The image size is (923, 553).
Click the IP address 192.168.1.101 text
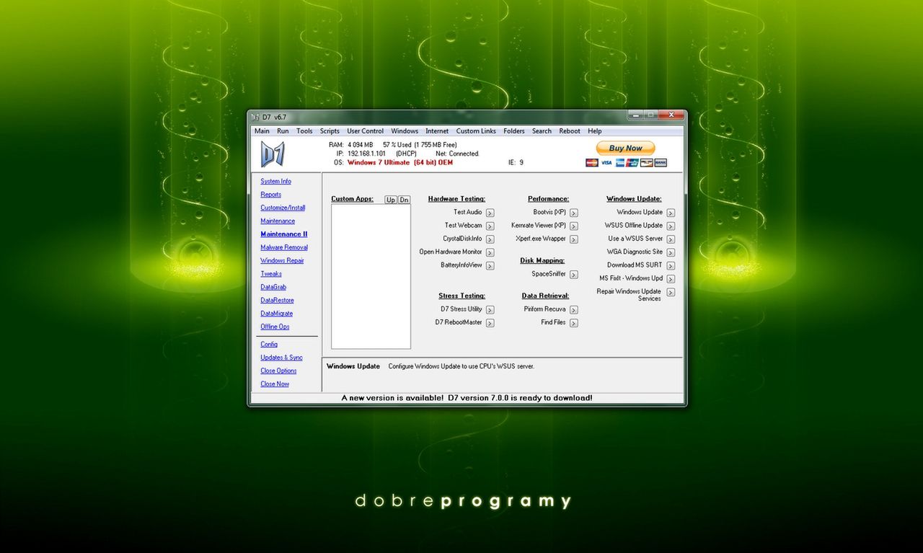pos(366,154)
